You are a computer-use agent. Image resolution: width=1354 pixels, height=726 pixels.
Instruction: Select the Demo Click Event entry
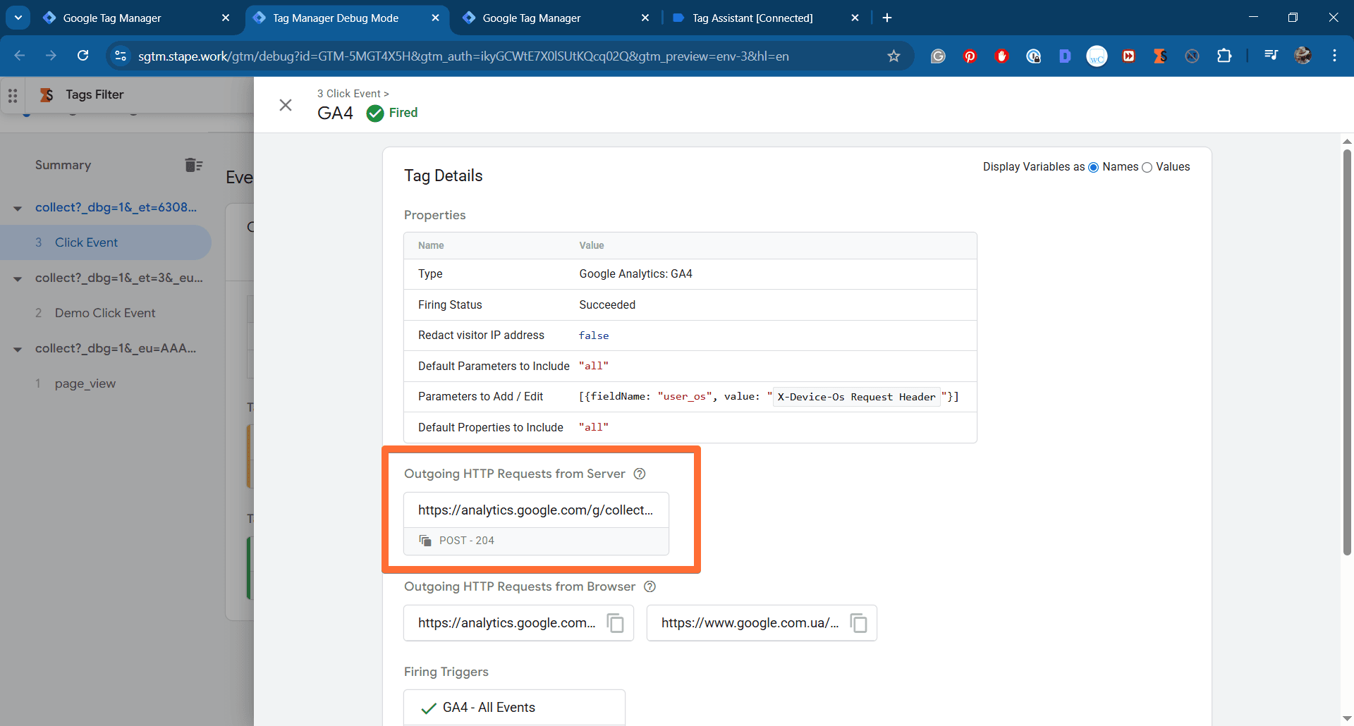pyautogui.click(x=105, y=313)
